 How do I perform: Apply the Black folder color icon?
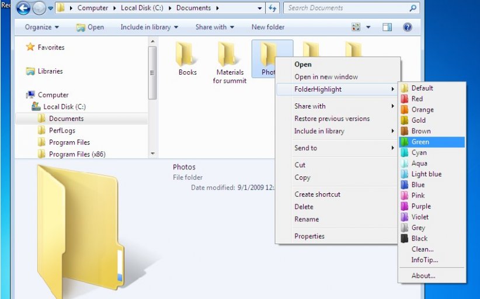click(405, 238)
